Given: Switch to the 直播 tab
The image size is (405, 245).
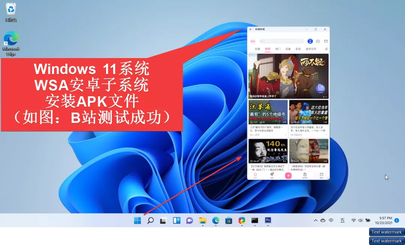Looking at the screenshot, I should point(257,49).
